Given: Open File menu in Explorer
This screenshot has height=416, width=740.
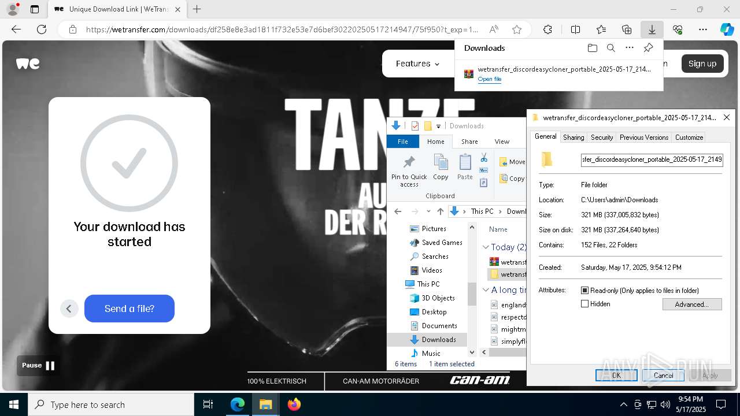Looking at the screenshot, I should pos(403,142).
